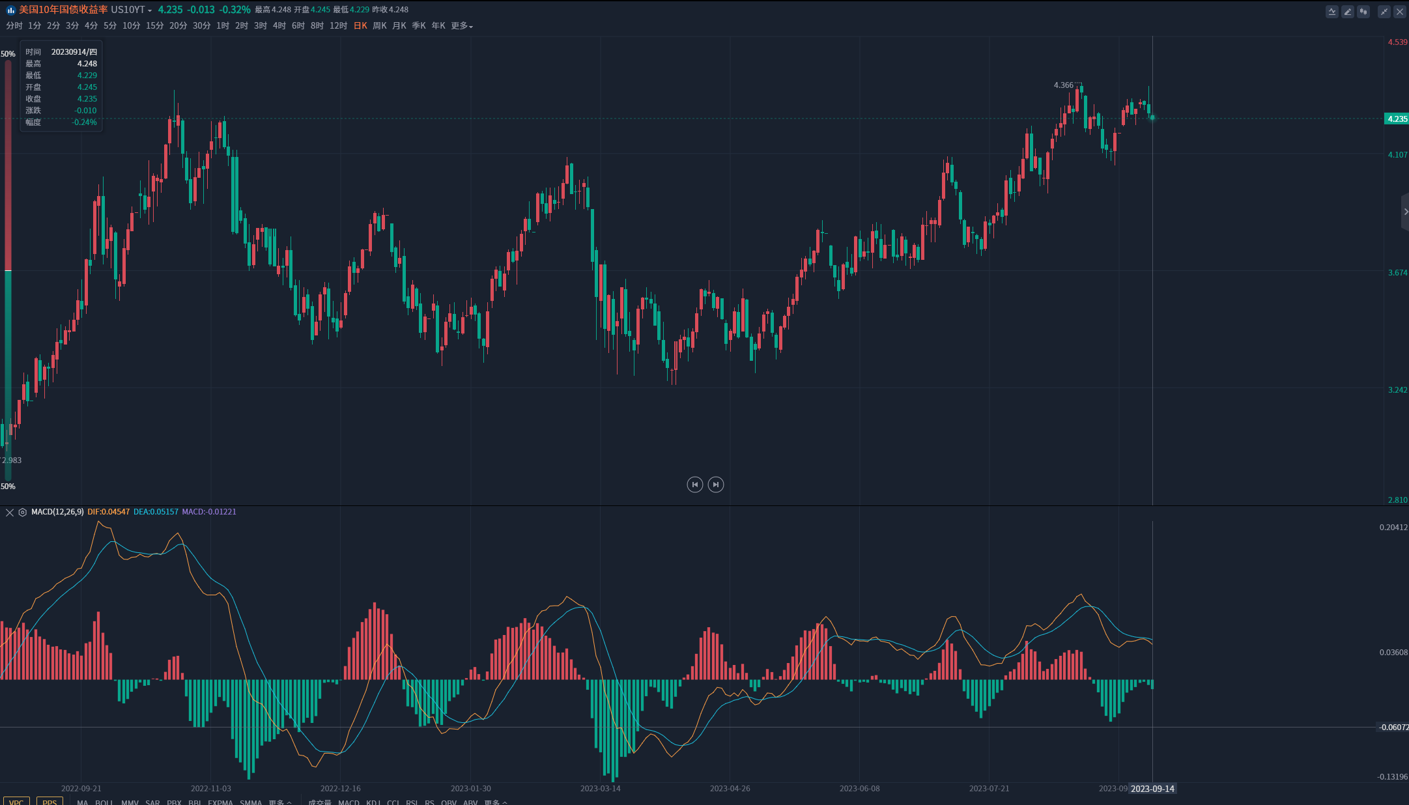Expand 更多 next to ABV indicator
Image resolution: width=1409 pixels, height=805 pixels.
pyautogui.click(x=496, y=802)
